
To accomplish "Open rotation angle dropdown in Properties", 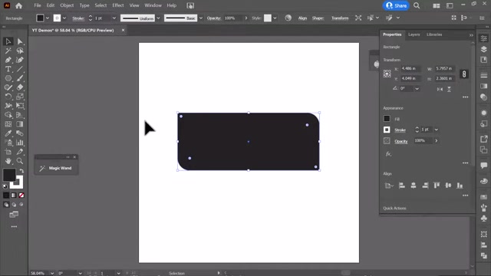I will click(x=417, y=89).
